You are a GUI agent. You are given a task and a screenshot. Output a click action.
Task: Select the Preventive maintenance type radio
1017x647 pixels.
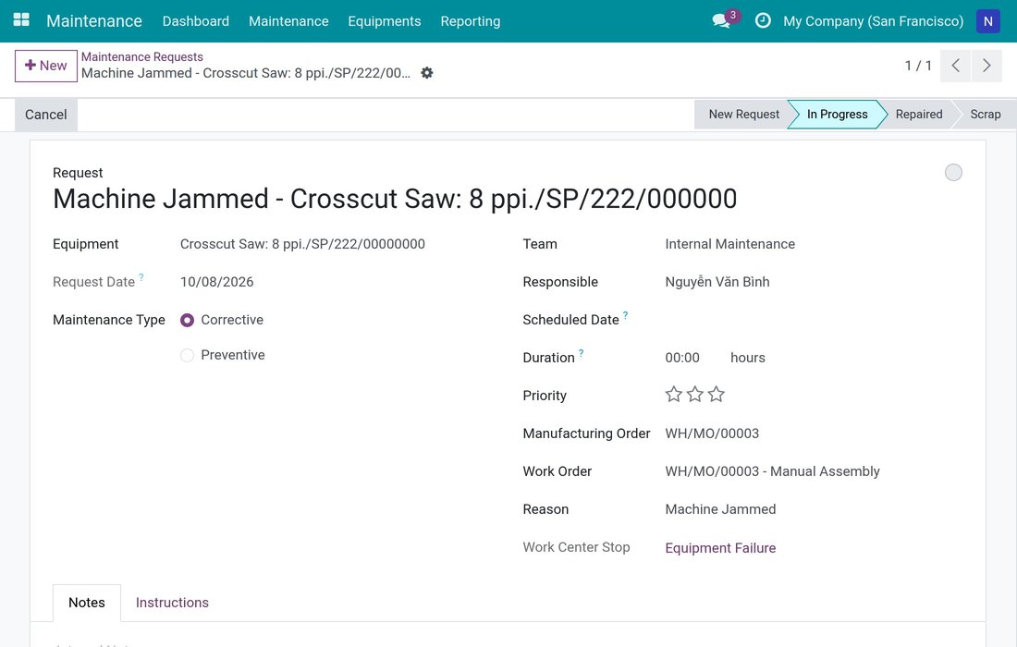pyautogui.click(x=188, y=355)
